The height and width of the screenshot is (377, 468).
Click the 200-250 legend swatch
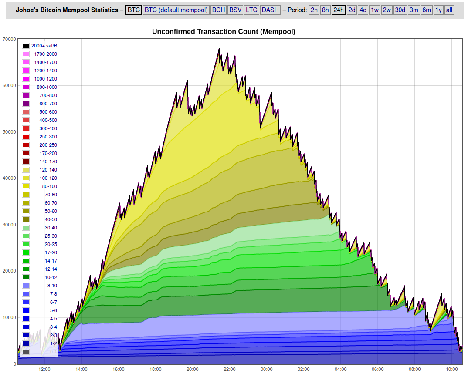[26, 145]
